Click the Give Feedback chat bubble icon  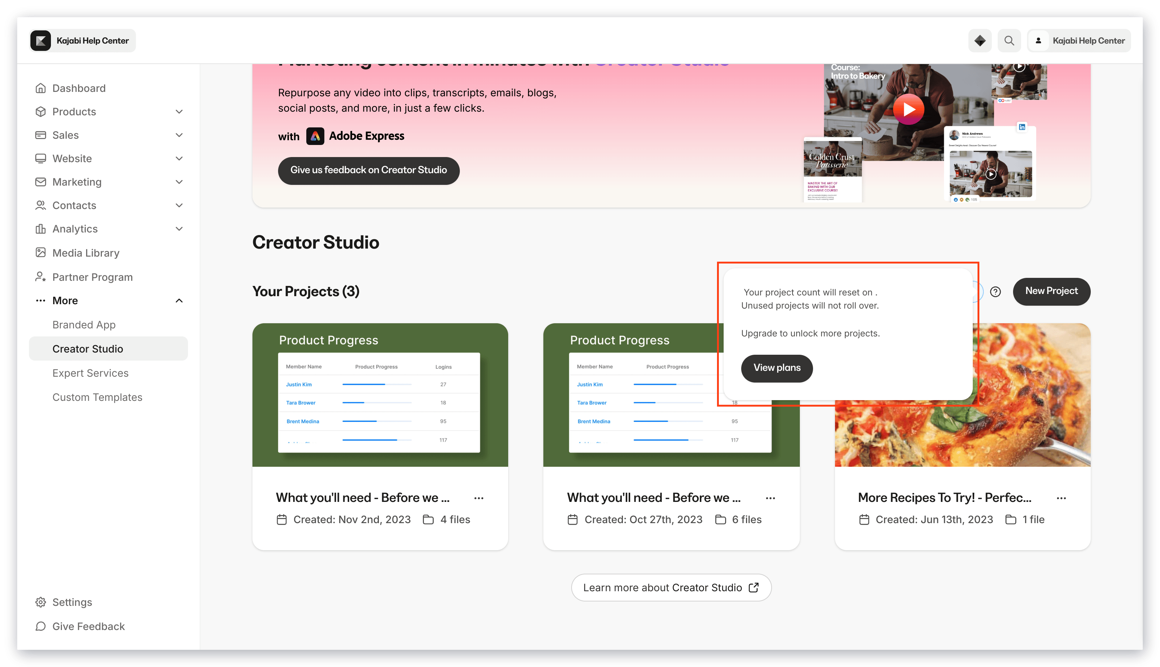41,626
